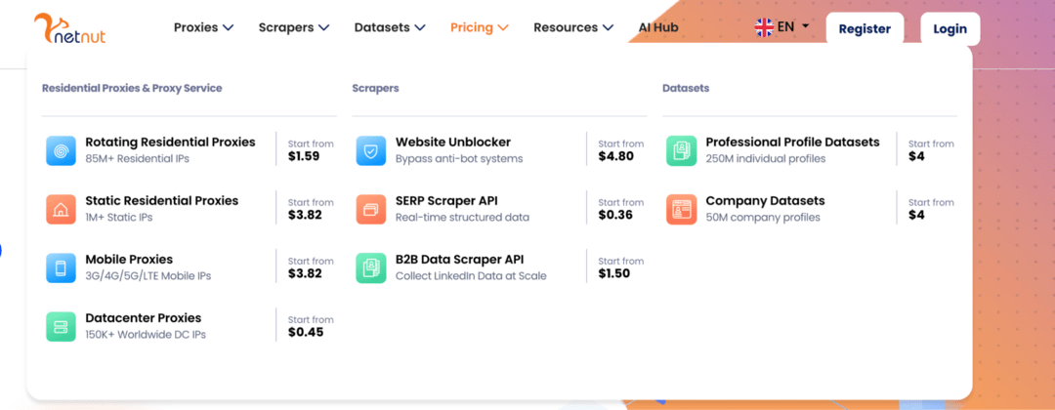Click '250M individual profiles' subtitle
1055x410 pixels.
(x=766, y=158)
